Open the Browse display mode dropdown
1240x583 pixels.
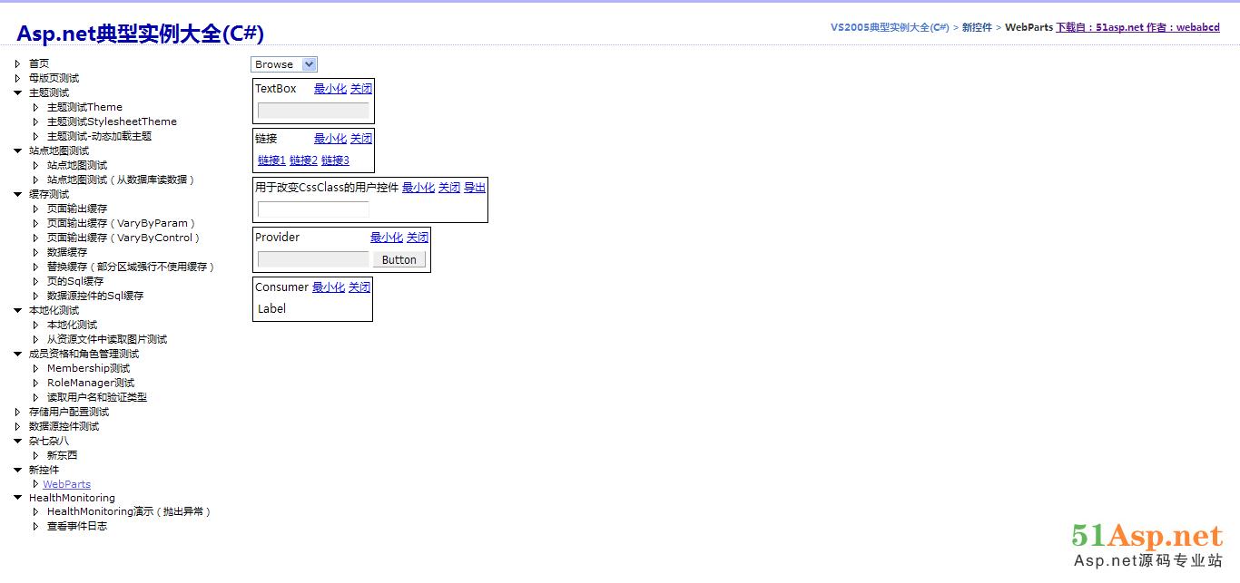pos(284,64)
